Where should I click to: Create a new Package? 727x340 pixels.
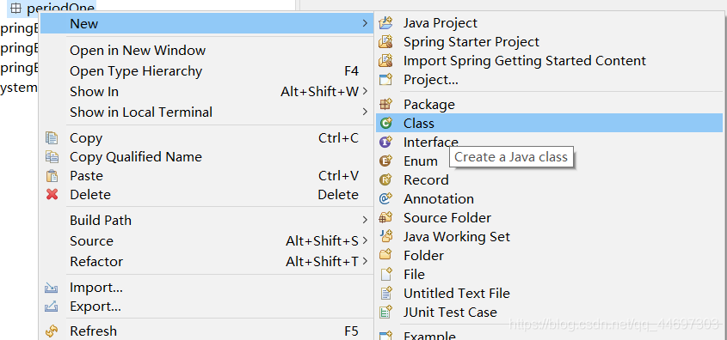[550, 104]
